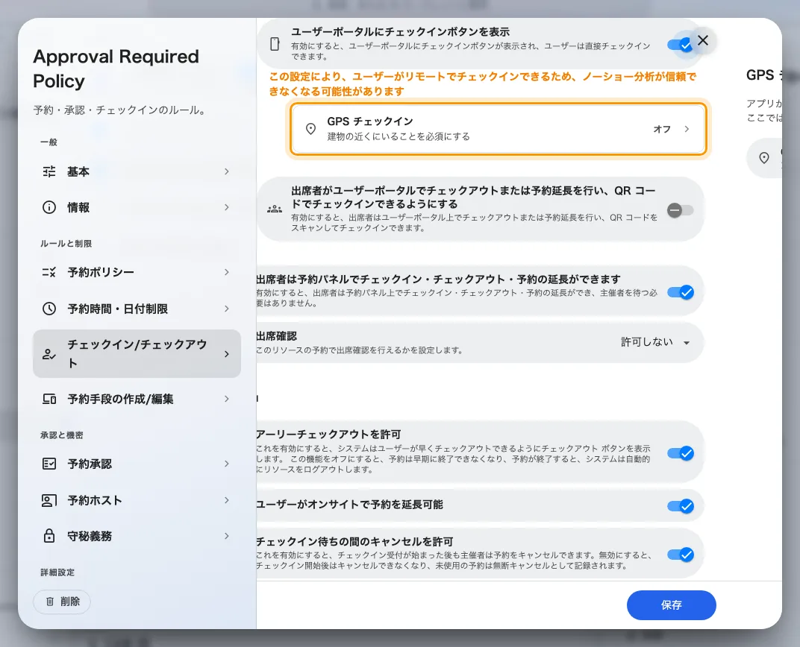Expand the 基本 chevron arrow

227,171
